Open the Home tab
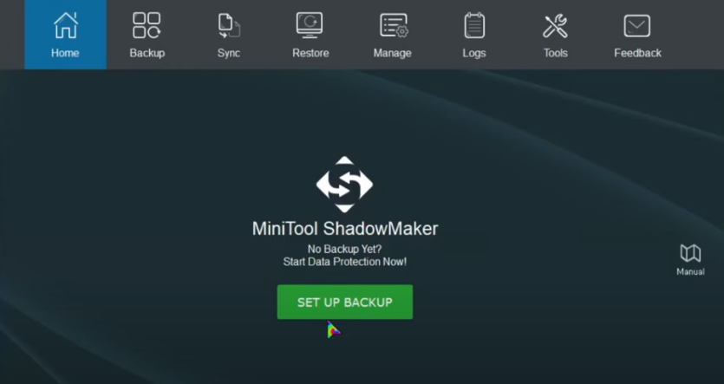 click(x=66, y=35)
